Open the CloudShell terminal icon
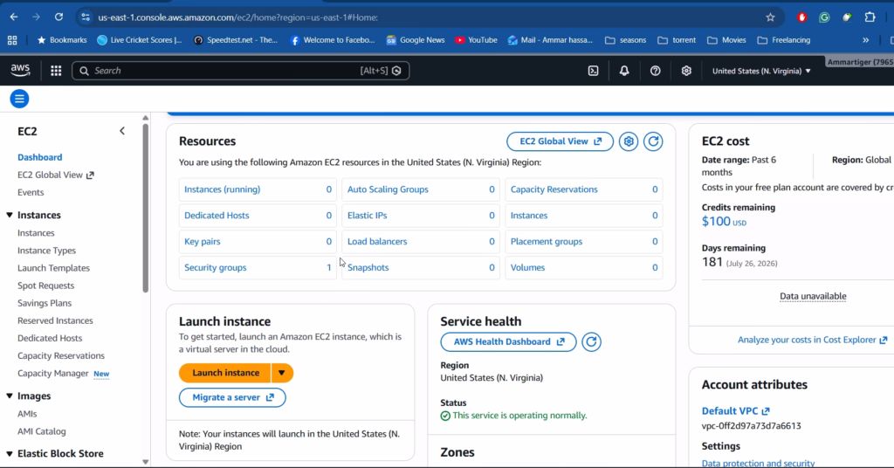 [x=594, y=71]
